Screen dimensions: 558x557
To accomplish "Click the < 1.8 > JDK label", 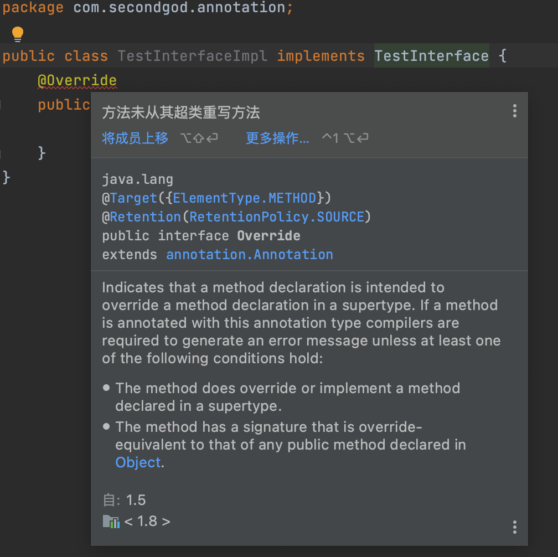I will coord(147,522).
